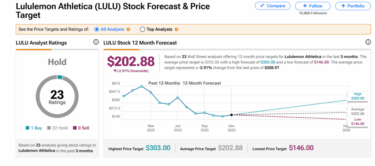Select the All Analysts radio button
The image size is (375, 166).
point(97,30)
